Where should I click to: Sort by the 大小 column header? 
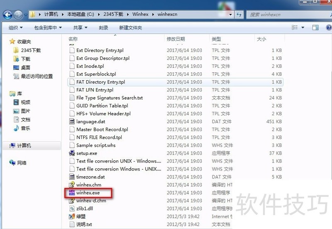pyautogui.click(x=261, y=39)
